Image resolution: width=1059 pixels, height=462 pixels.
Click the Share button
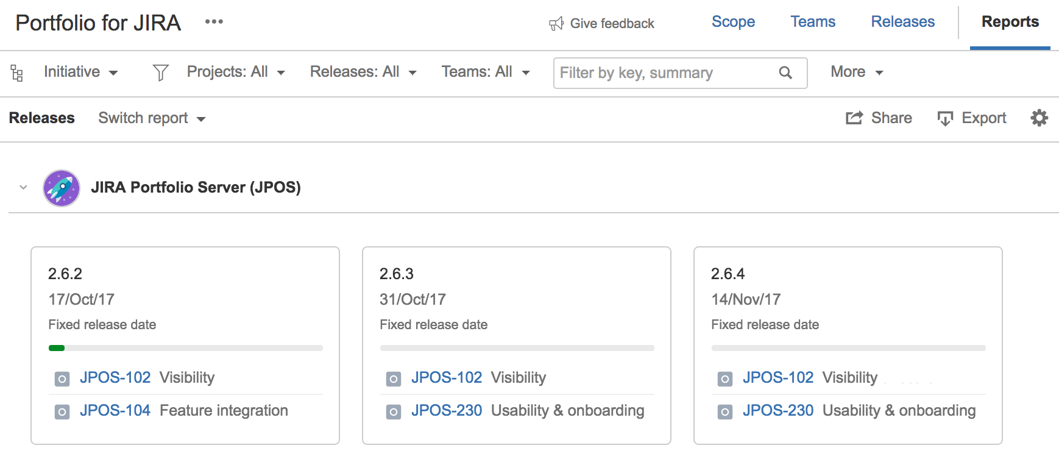tap(879, 118)
